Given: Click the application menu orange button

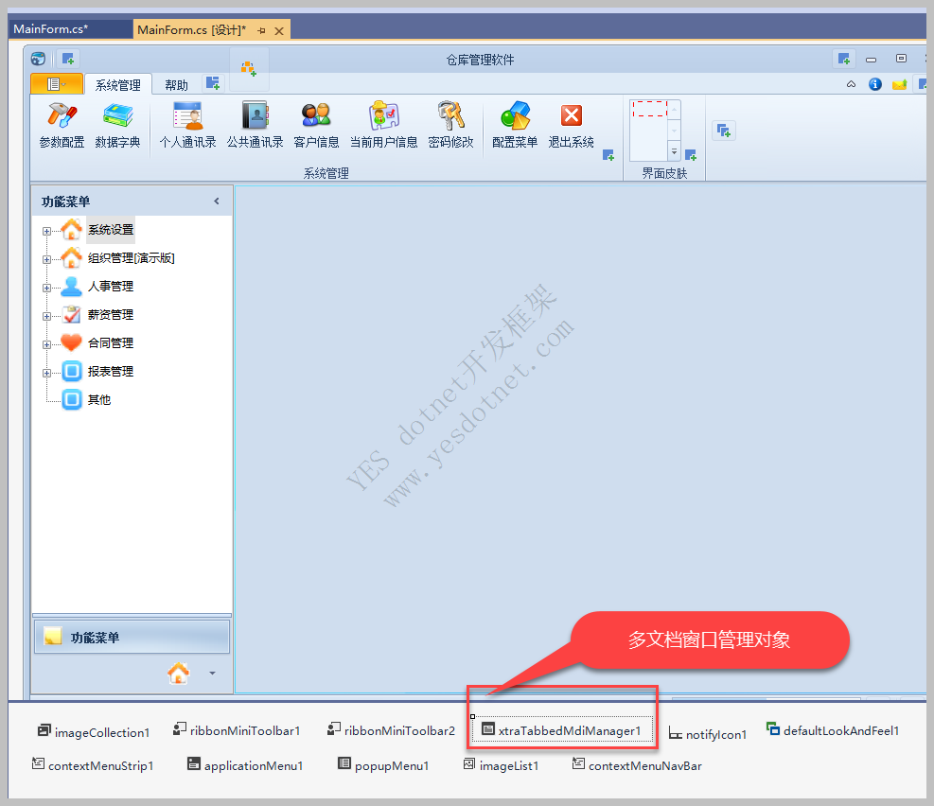Looking at the screenshot, I should click(x=57, y=84).
